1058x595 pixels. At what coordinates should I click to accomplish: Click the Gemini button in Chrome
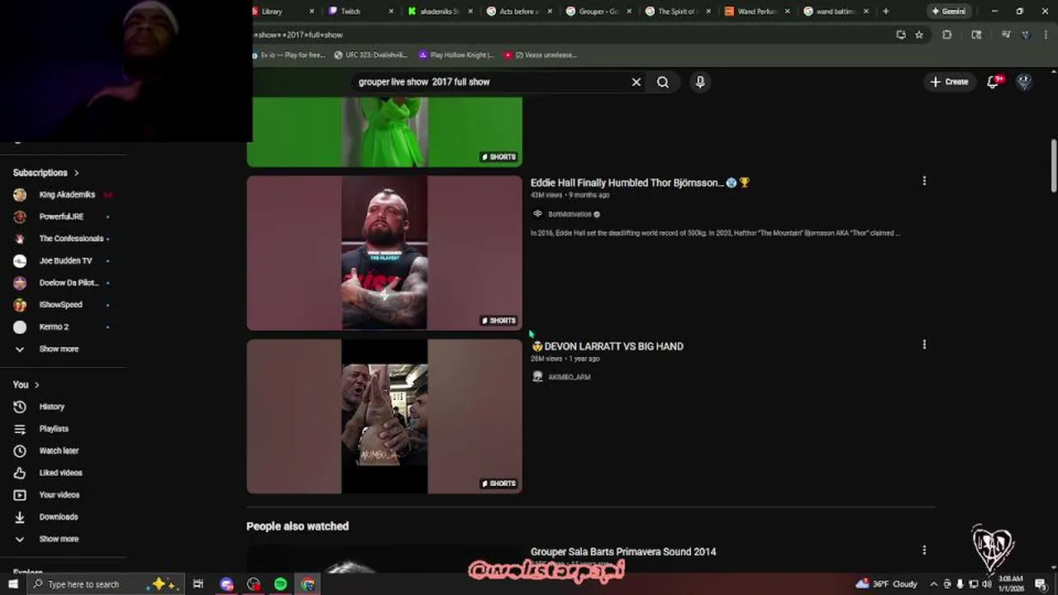[x=948, y=12]
